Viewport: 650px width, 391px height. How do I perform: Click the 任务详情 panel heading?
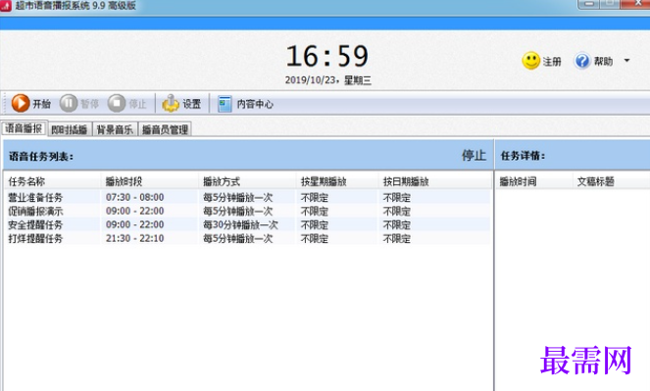[x=523, y=156]
